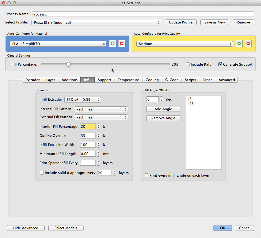This screenshot has height=238, width=261.
Task: Add a new material configuration with green plus
Action: 113,43
